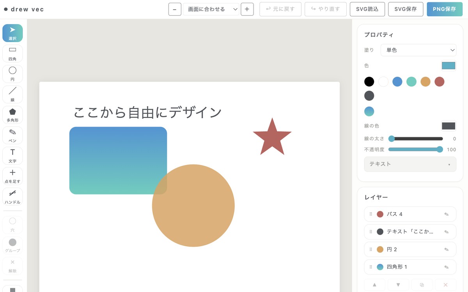The height and width of the screenshot is (292, 468).
Task: Click the drew vec logo
Action: (24, 9)
